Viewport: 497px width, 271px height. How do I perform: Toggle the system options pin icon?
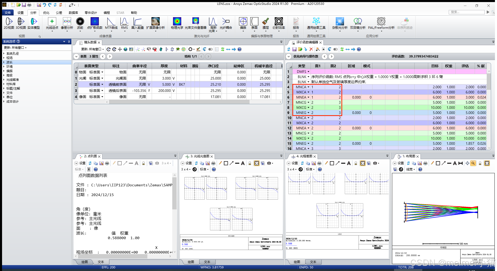click(69, 41)
